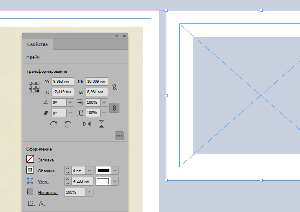
Task: Edit the В height field
Action: pyautogui.click(x=96, y=92)
